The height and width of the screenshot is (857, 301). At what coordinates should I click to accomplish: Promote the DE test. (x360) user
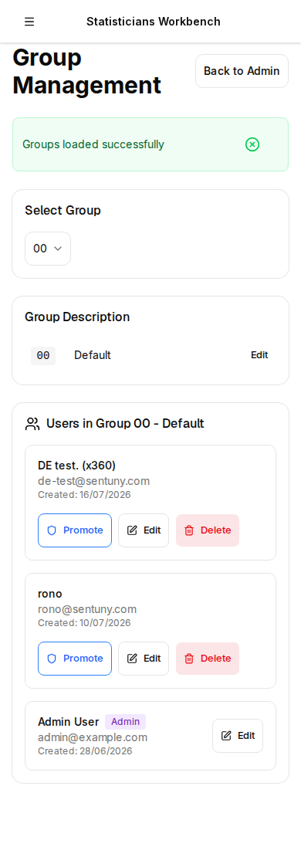point(75,530)
